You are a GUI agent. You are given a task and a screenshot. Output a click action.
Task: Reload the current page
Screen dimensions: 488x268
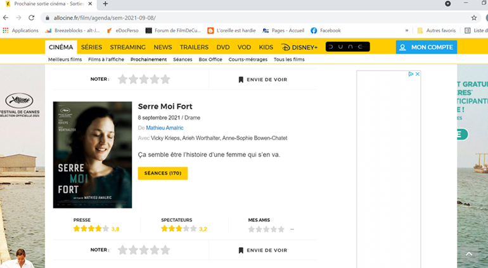coord(32,18)
